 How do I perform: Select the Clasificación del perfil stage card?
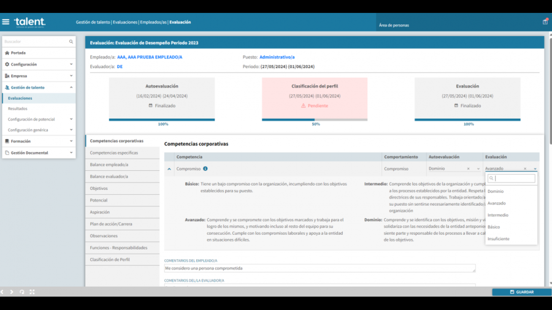(x=315, y=99)
